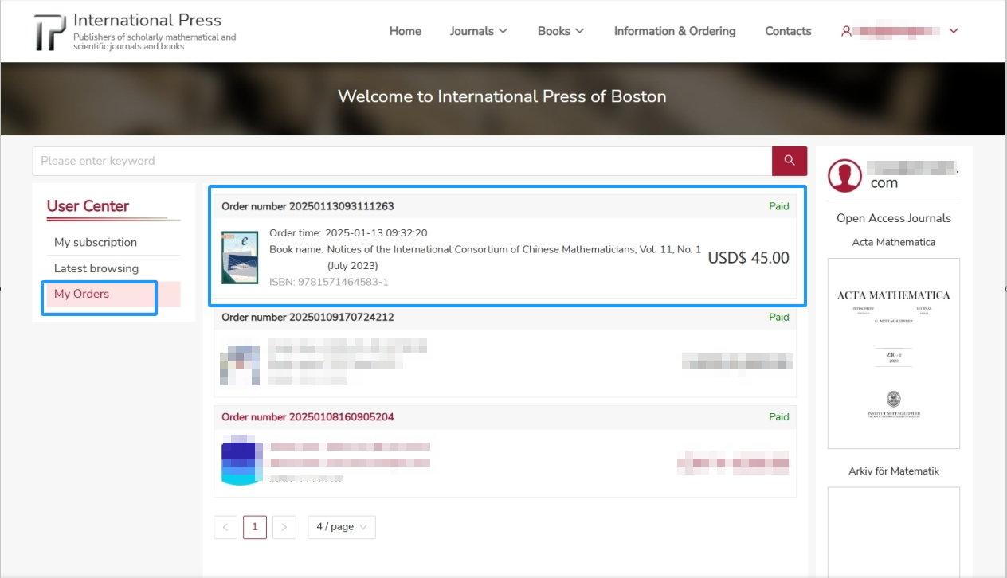Open blurred cover thumbnail of order 20250109170724212

point(240,365)
